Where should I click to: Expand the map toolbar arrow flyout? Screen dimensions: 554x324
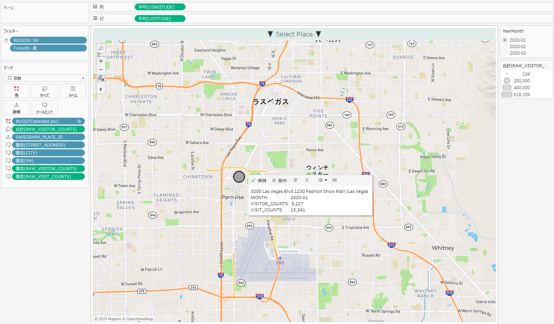click(x=101, y=89)
